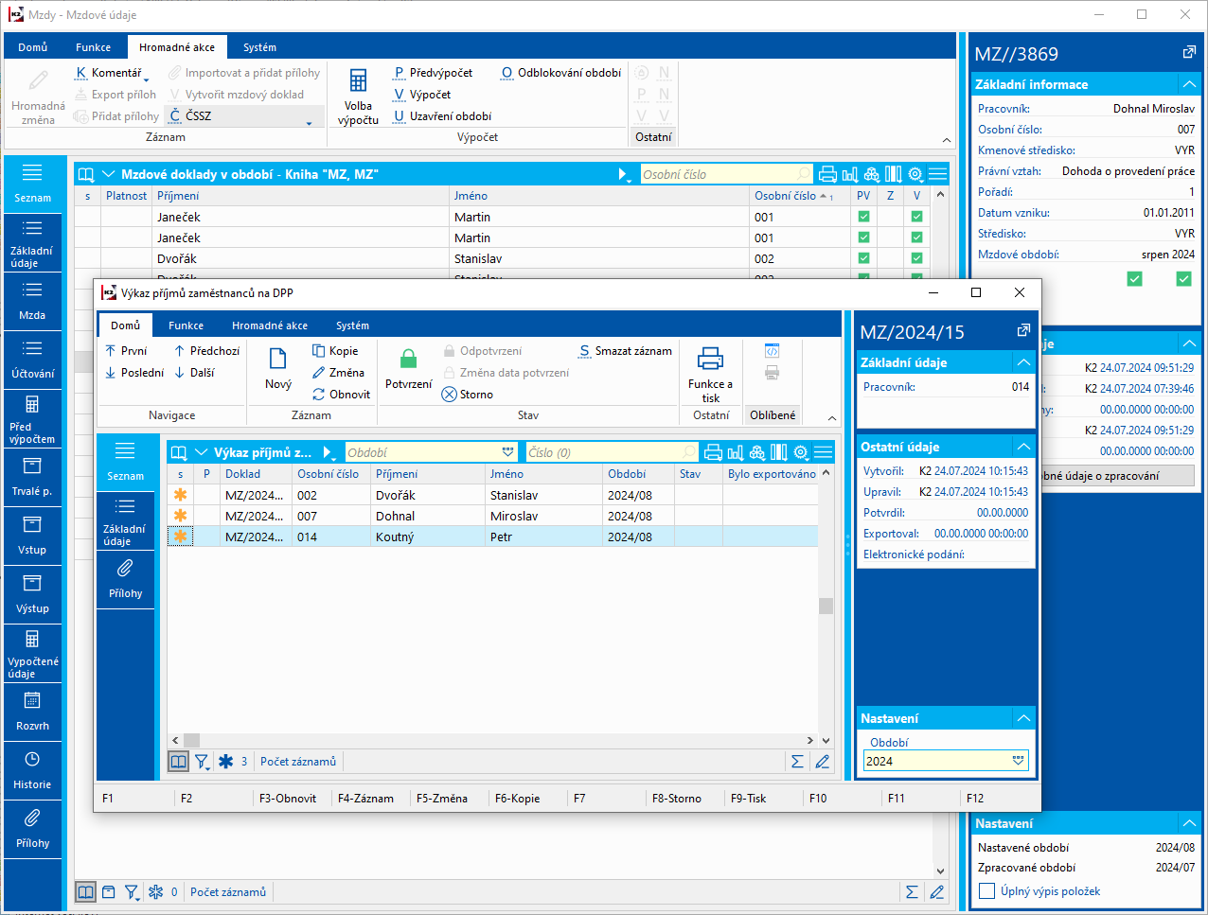Toggle V checkbox in Dvořák Stanislav row
This screenshot has height=915, width=1208.
(x=916, y=258)
